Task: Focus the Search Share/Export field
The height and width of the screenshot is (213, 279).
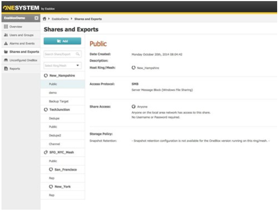Action: click(x=62, y=54)
